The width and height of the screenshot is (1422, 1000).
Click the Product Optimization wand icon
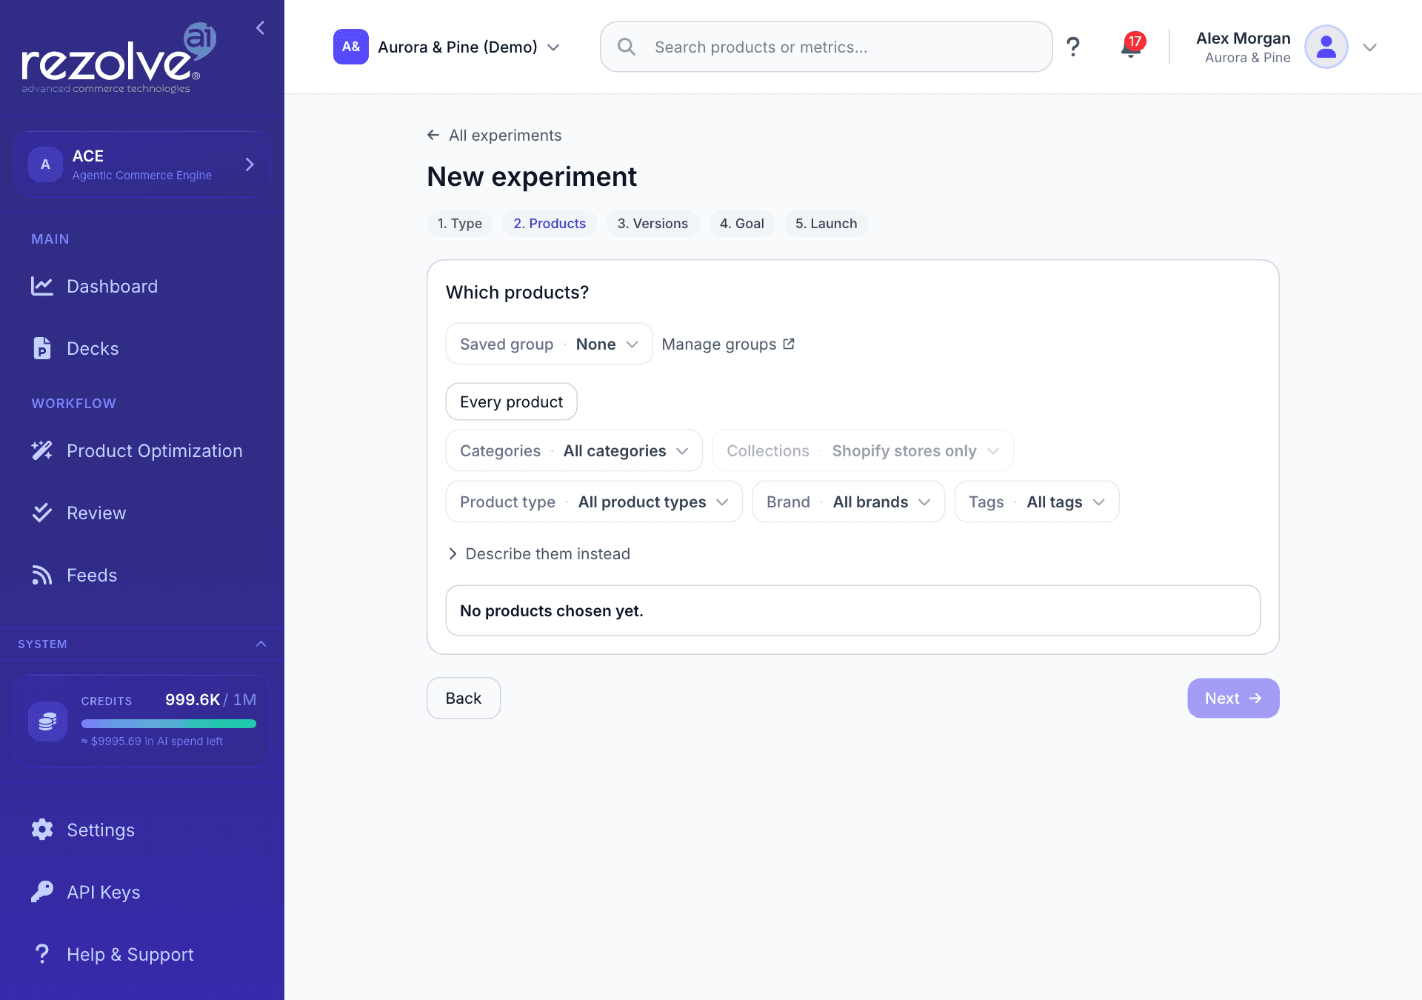(x=42, y=451)
